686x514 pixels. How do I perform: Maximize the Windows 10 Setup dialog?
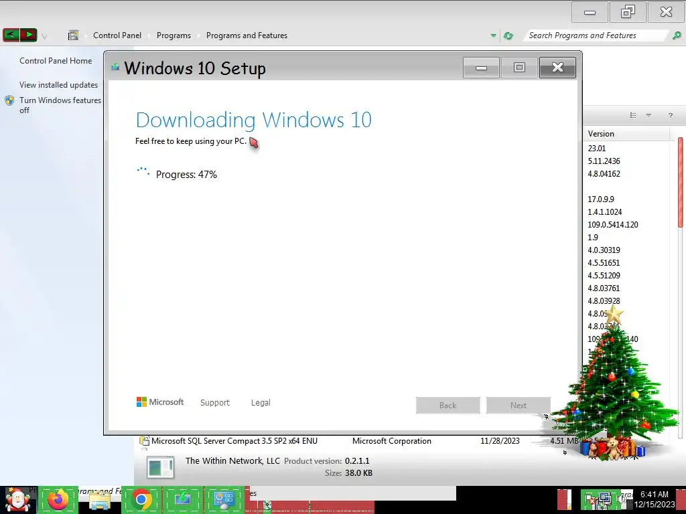tap(519, 68)
